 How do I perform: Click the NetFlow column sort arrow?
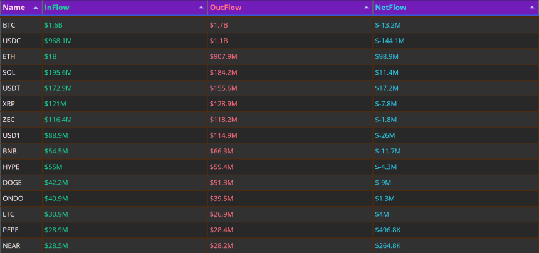coord(531,8)
